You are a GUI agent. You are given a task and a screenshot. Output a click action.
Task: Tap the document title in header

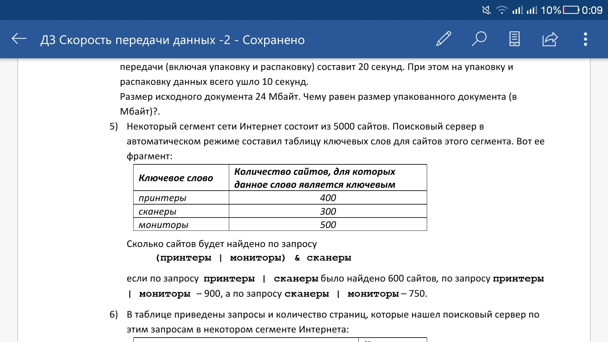[x=173, y=40]
